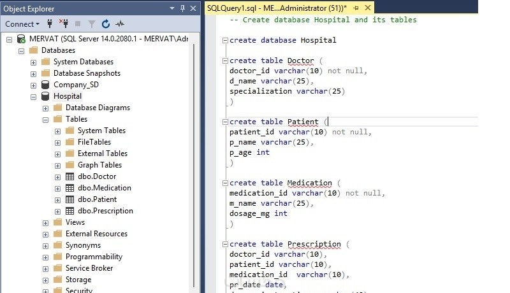Select the Tables folder label
510x293 pixels.
pos(76,119)
